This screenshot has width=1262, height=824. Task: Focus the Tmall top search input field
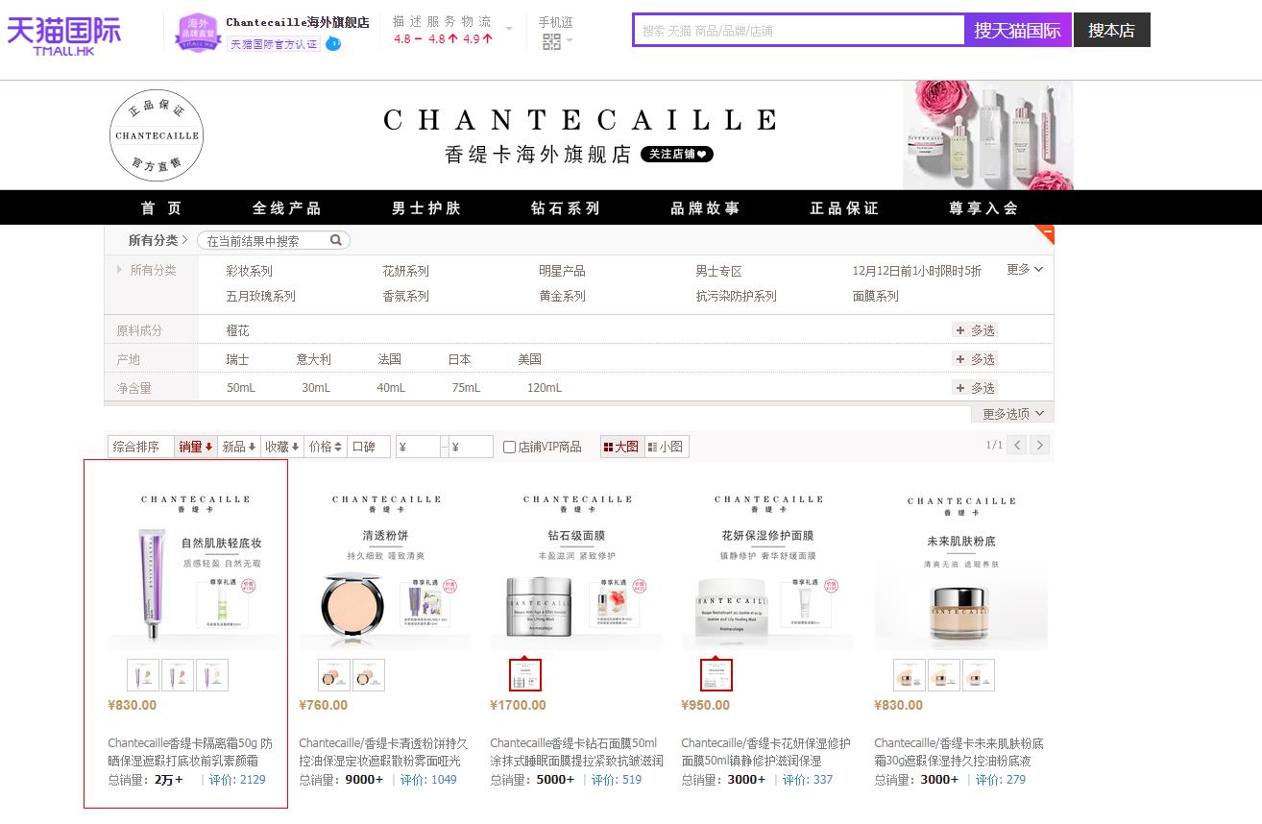[x=799, y=30]
